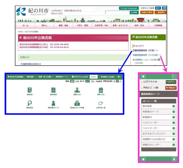Open 臨時休館のお知らせ link
This screenshot has height=168, width=183.
coord(32,64)
